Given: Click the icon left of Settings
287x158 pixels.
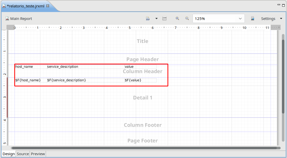Looking at the screenshot, I should pyautogui.click(x=253, y=19).
